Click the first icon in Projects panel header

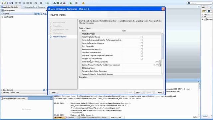pyautogui.click(x=36, y=14)
